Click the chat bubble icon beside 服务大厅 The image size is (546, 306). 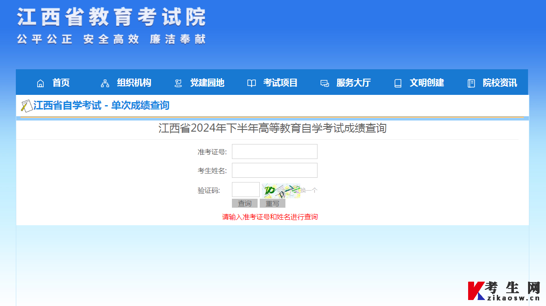pos(324,83)
